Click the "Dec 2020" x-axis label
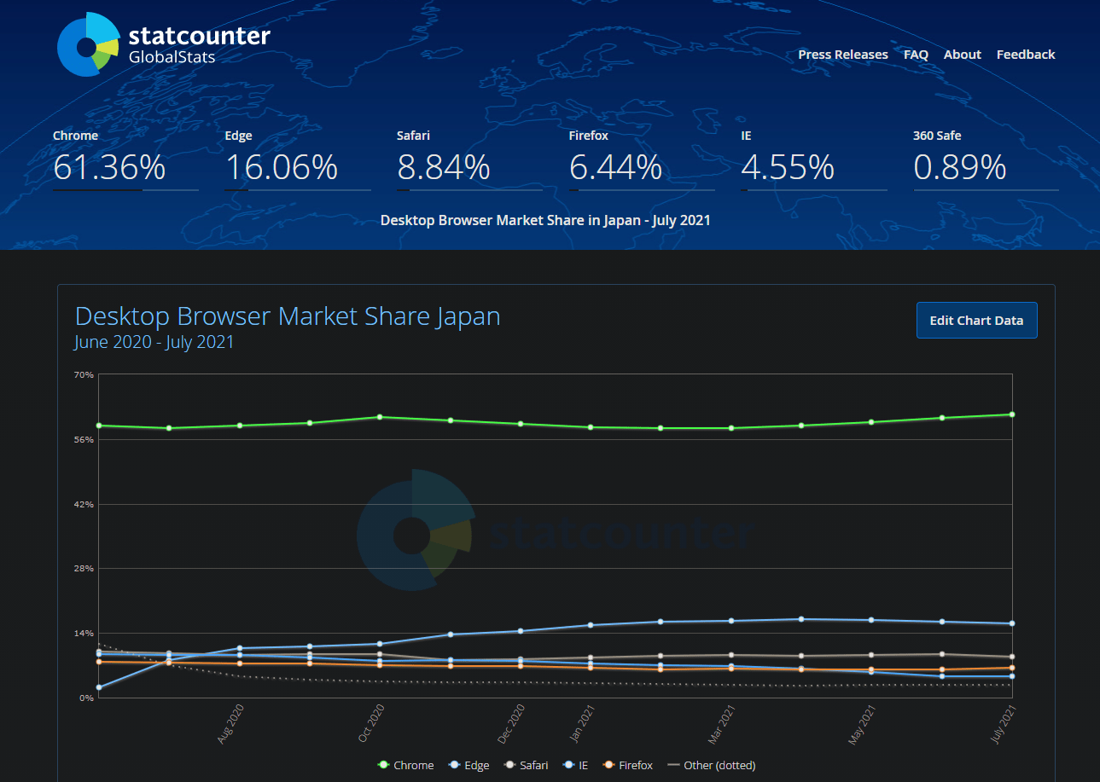 coord(512,724)
